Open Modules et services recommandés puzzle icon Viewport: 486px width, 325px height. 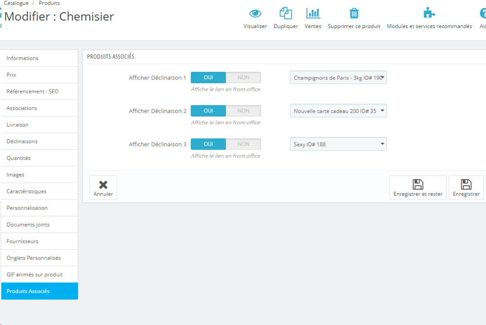429,13
